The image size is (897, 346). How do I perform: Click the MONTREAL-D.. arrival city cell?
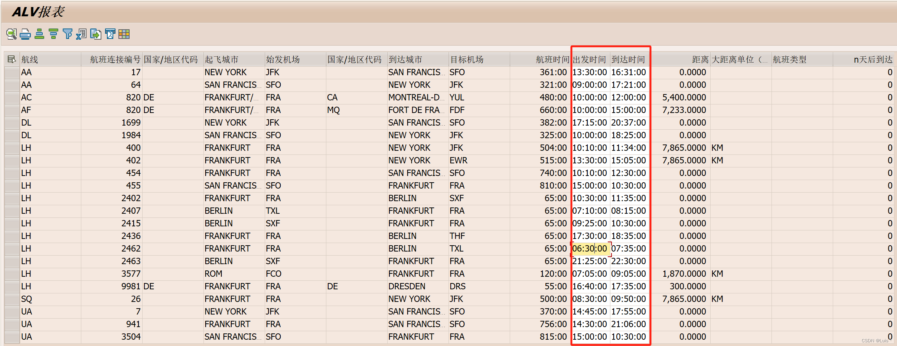418,97
